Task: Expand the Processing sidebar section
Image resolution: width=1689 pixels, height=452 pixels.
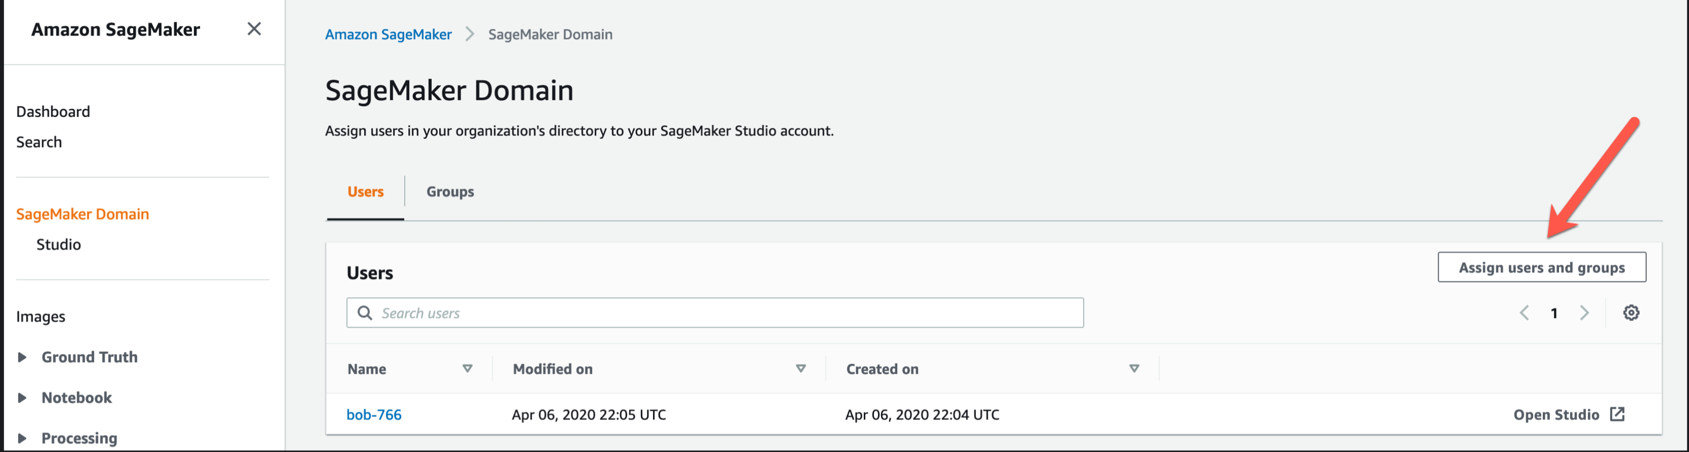Action: click(22, 438)
